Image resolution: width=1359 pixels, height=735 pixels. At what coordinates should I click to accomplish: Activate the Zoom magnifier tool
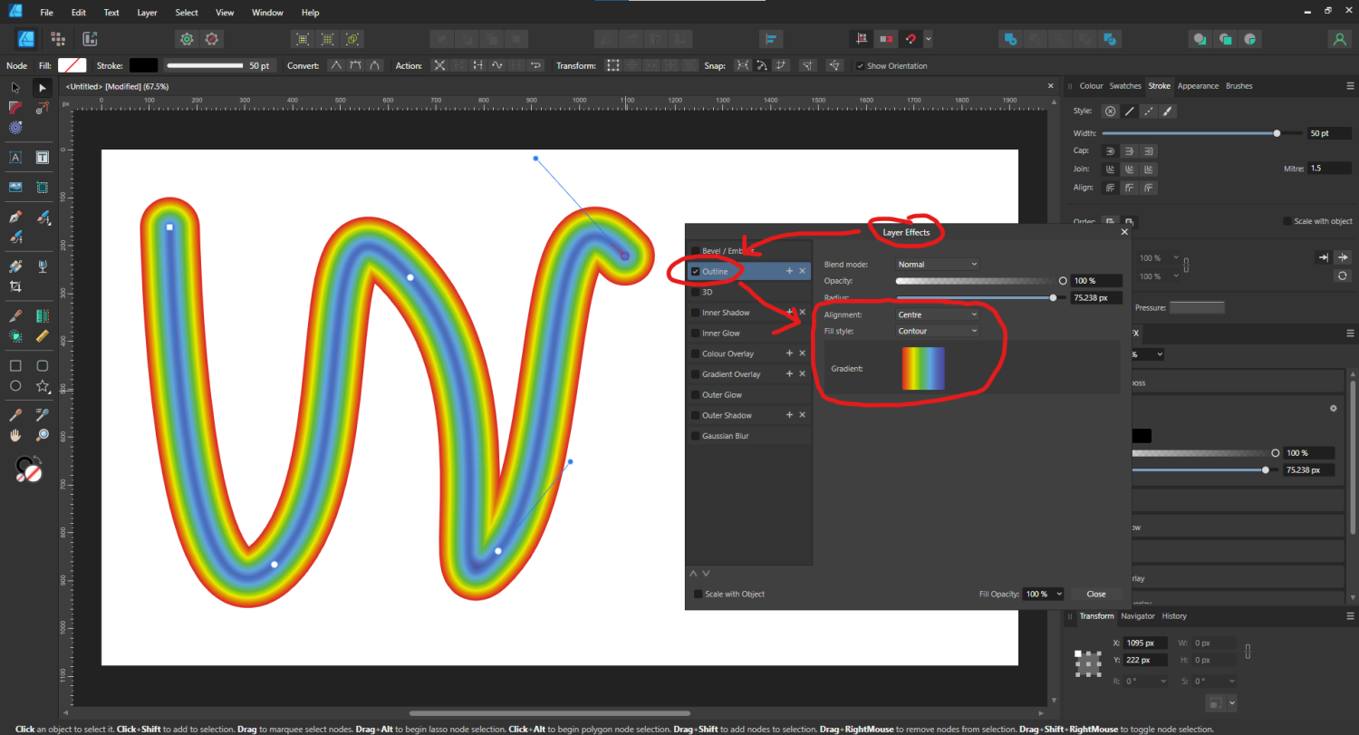(x=43, y=436)
